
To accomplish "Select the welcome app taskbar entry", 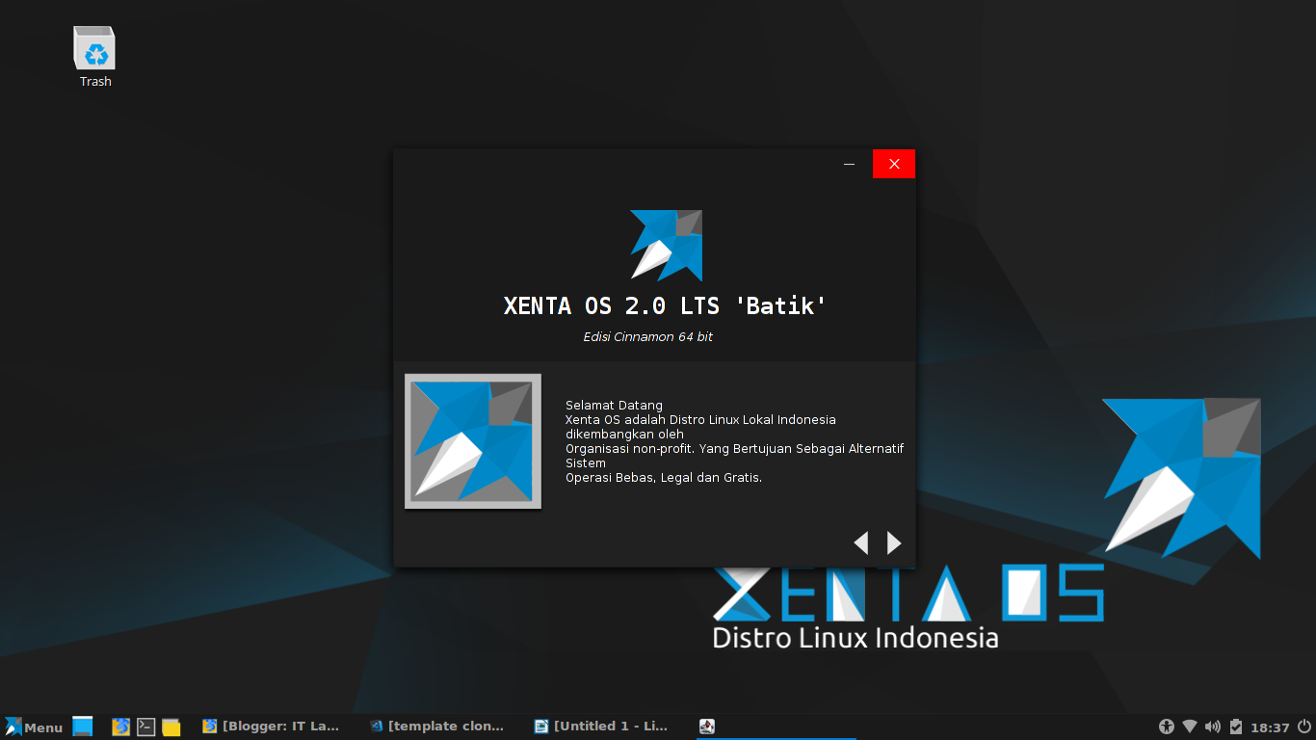I will [776, 727].
